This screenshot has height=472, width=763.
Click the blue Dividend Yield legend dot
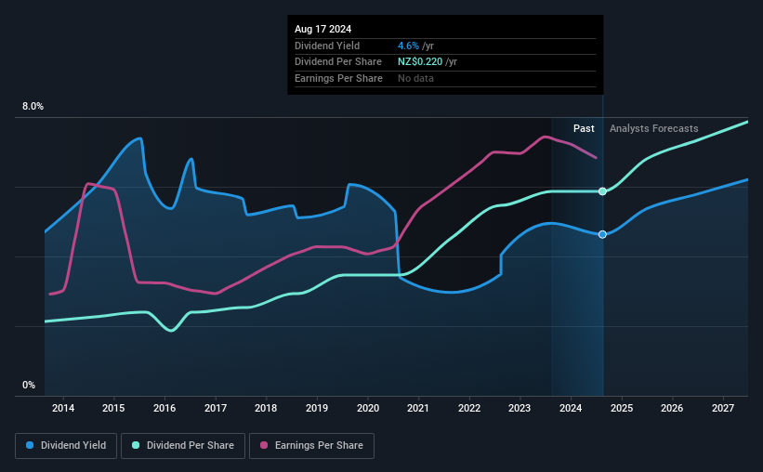[30, 445]
